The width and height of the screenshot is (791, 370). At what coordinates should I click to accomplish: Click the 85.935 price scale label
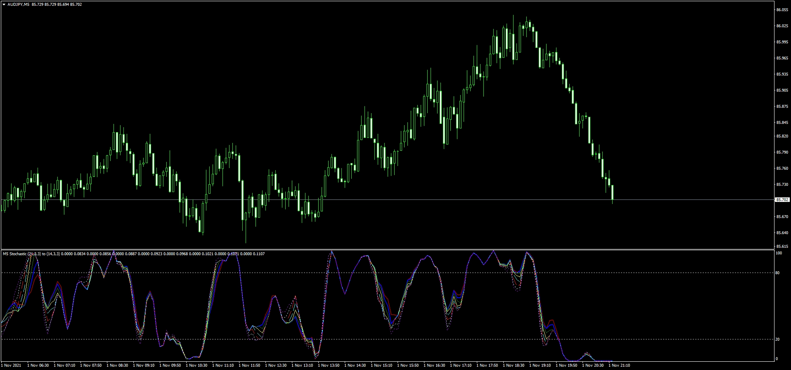[782, 74]
